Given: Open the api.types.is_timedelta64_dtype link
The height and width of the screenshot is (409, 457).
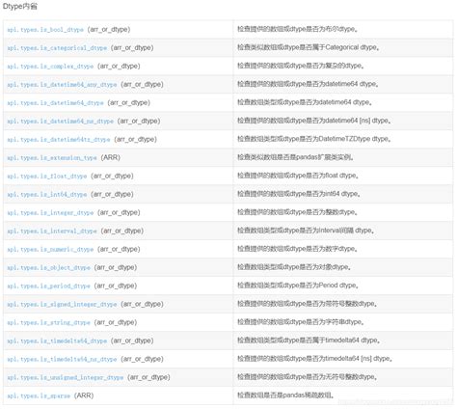Looking at the screenshot, I should click(x=57, y=341).
